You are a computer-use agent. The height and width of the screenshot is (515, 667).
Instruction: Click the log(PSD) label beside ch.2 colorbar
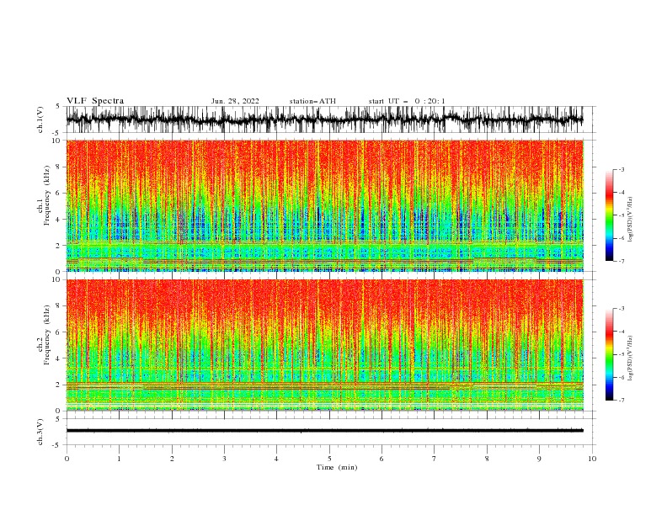631,358
